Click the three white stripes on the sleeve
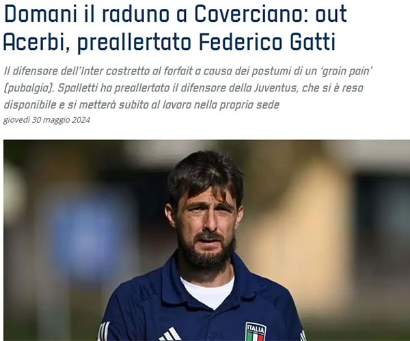The width and height of the screenshot is (410, 341). tap(104, 331)
